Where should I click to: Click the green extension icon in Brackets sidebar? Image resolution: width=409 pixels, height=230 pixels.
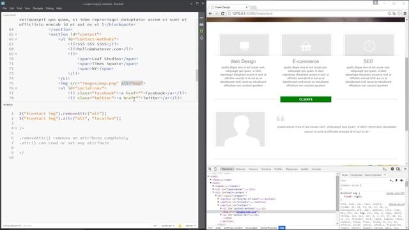[x=201, y=31]
